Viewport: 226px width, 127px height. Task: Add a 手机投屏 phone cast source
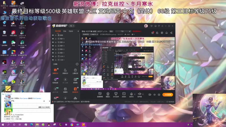[116, 95]
